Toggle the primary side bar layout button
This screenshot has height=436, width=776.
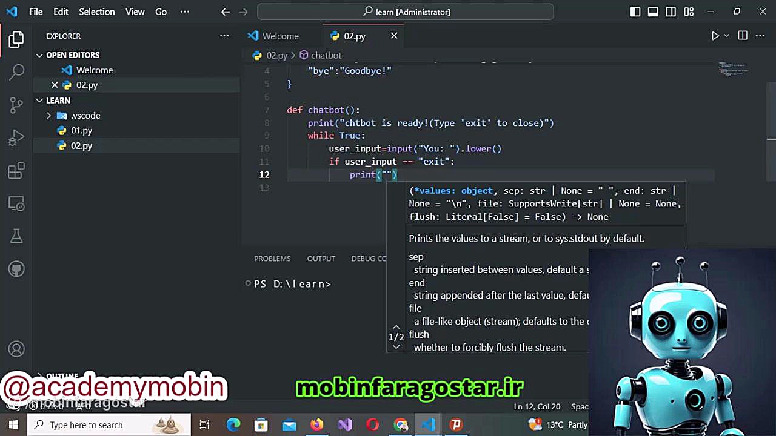click(x=635, y=12)
